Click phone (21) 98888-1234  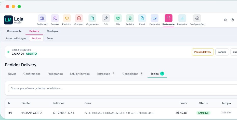[x=63, y=113]
